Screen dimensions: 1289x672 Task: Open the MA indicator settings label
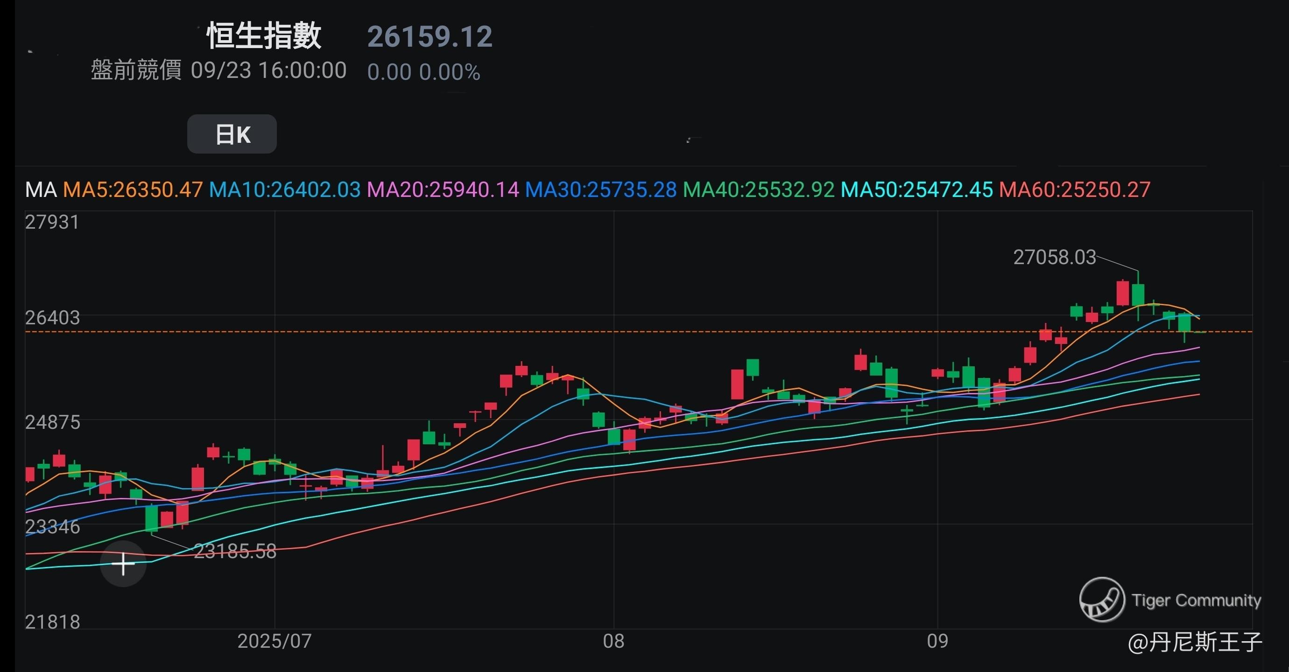pos(41,189)
